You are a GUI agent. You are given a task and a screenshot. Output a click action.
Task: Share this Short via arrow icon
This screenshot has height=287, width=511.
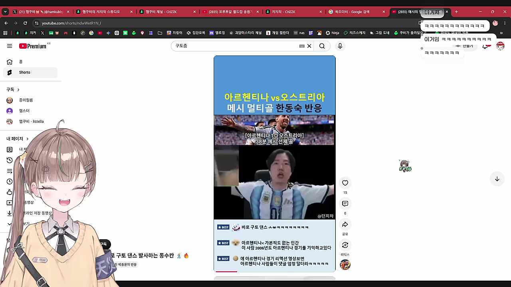point(345,224)
